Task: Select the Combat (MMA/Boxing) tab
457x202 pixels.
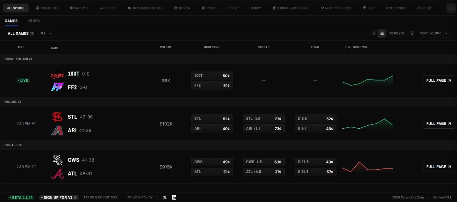Action: (291, 8)
